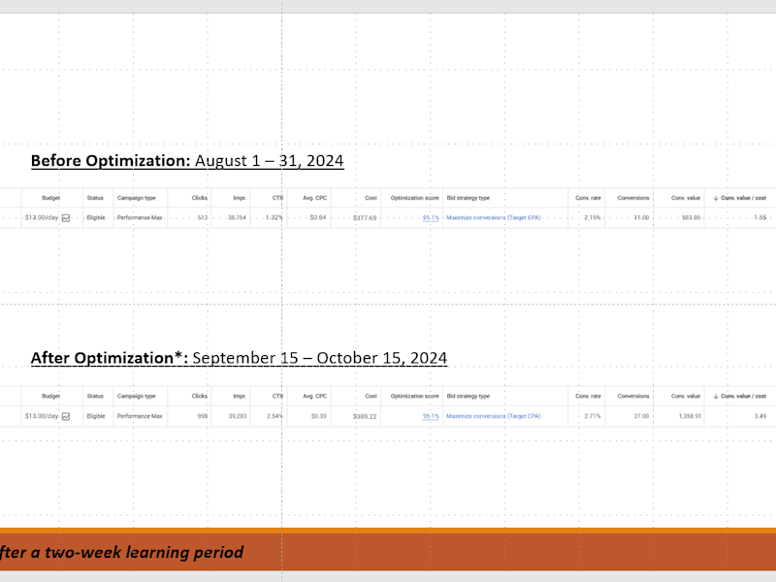The width and height of the screenshot is (776, 582).
Task: Click the Optimization score header in After Optimization table
Action: (415, 396)
